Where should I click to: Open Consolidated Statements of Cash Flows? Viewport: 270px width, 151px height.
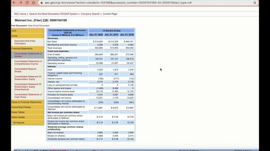tap(28, 96)
